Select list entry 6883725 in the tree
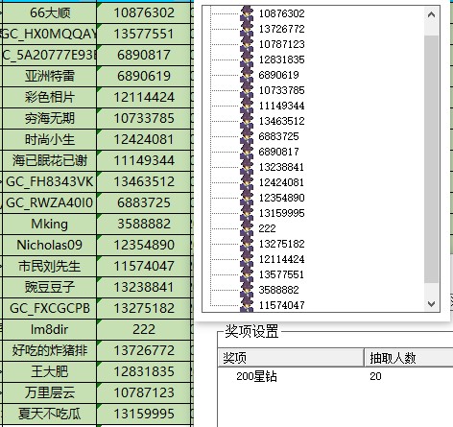The height and width of the screenshot is (427, 453). (278, 136)
